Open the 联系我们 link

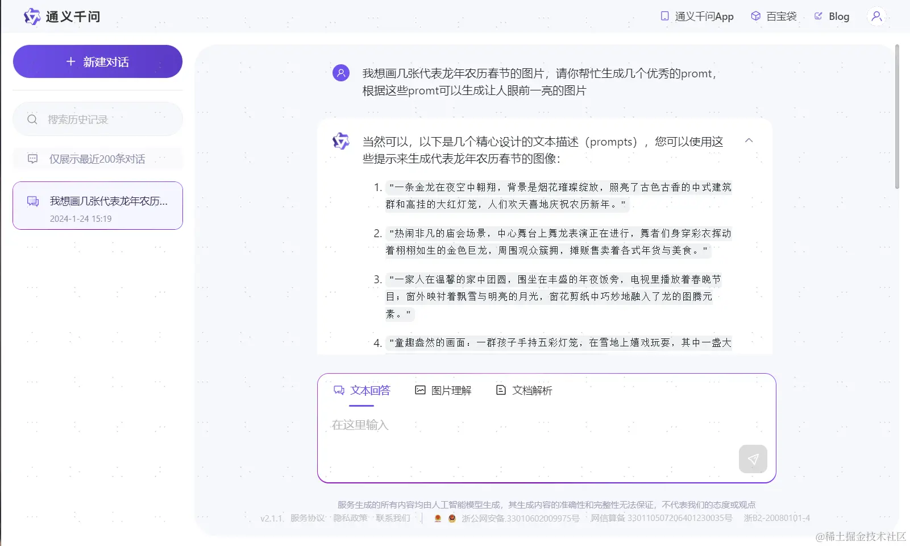pyautogui.click(x=393, y=518)
